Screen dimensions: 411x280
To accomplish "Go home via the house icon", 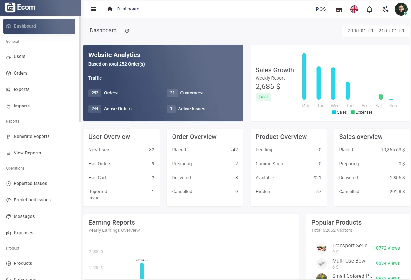I will tap(110, 9).
